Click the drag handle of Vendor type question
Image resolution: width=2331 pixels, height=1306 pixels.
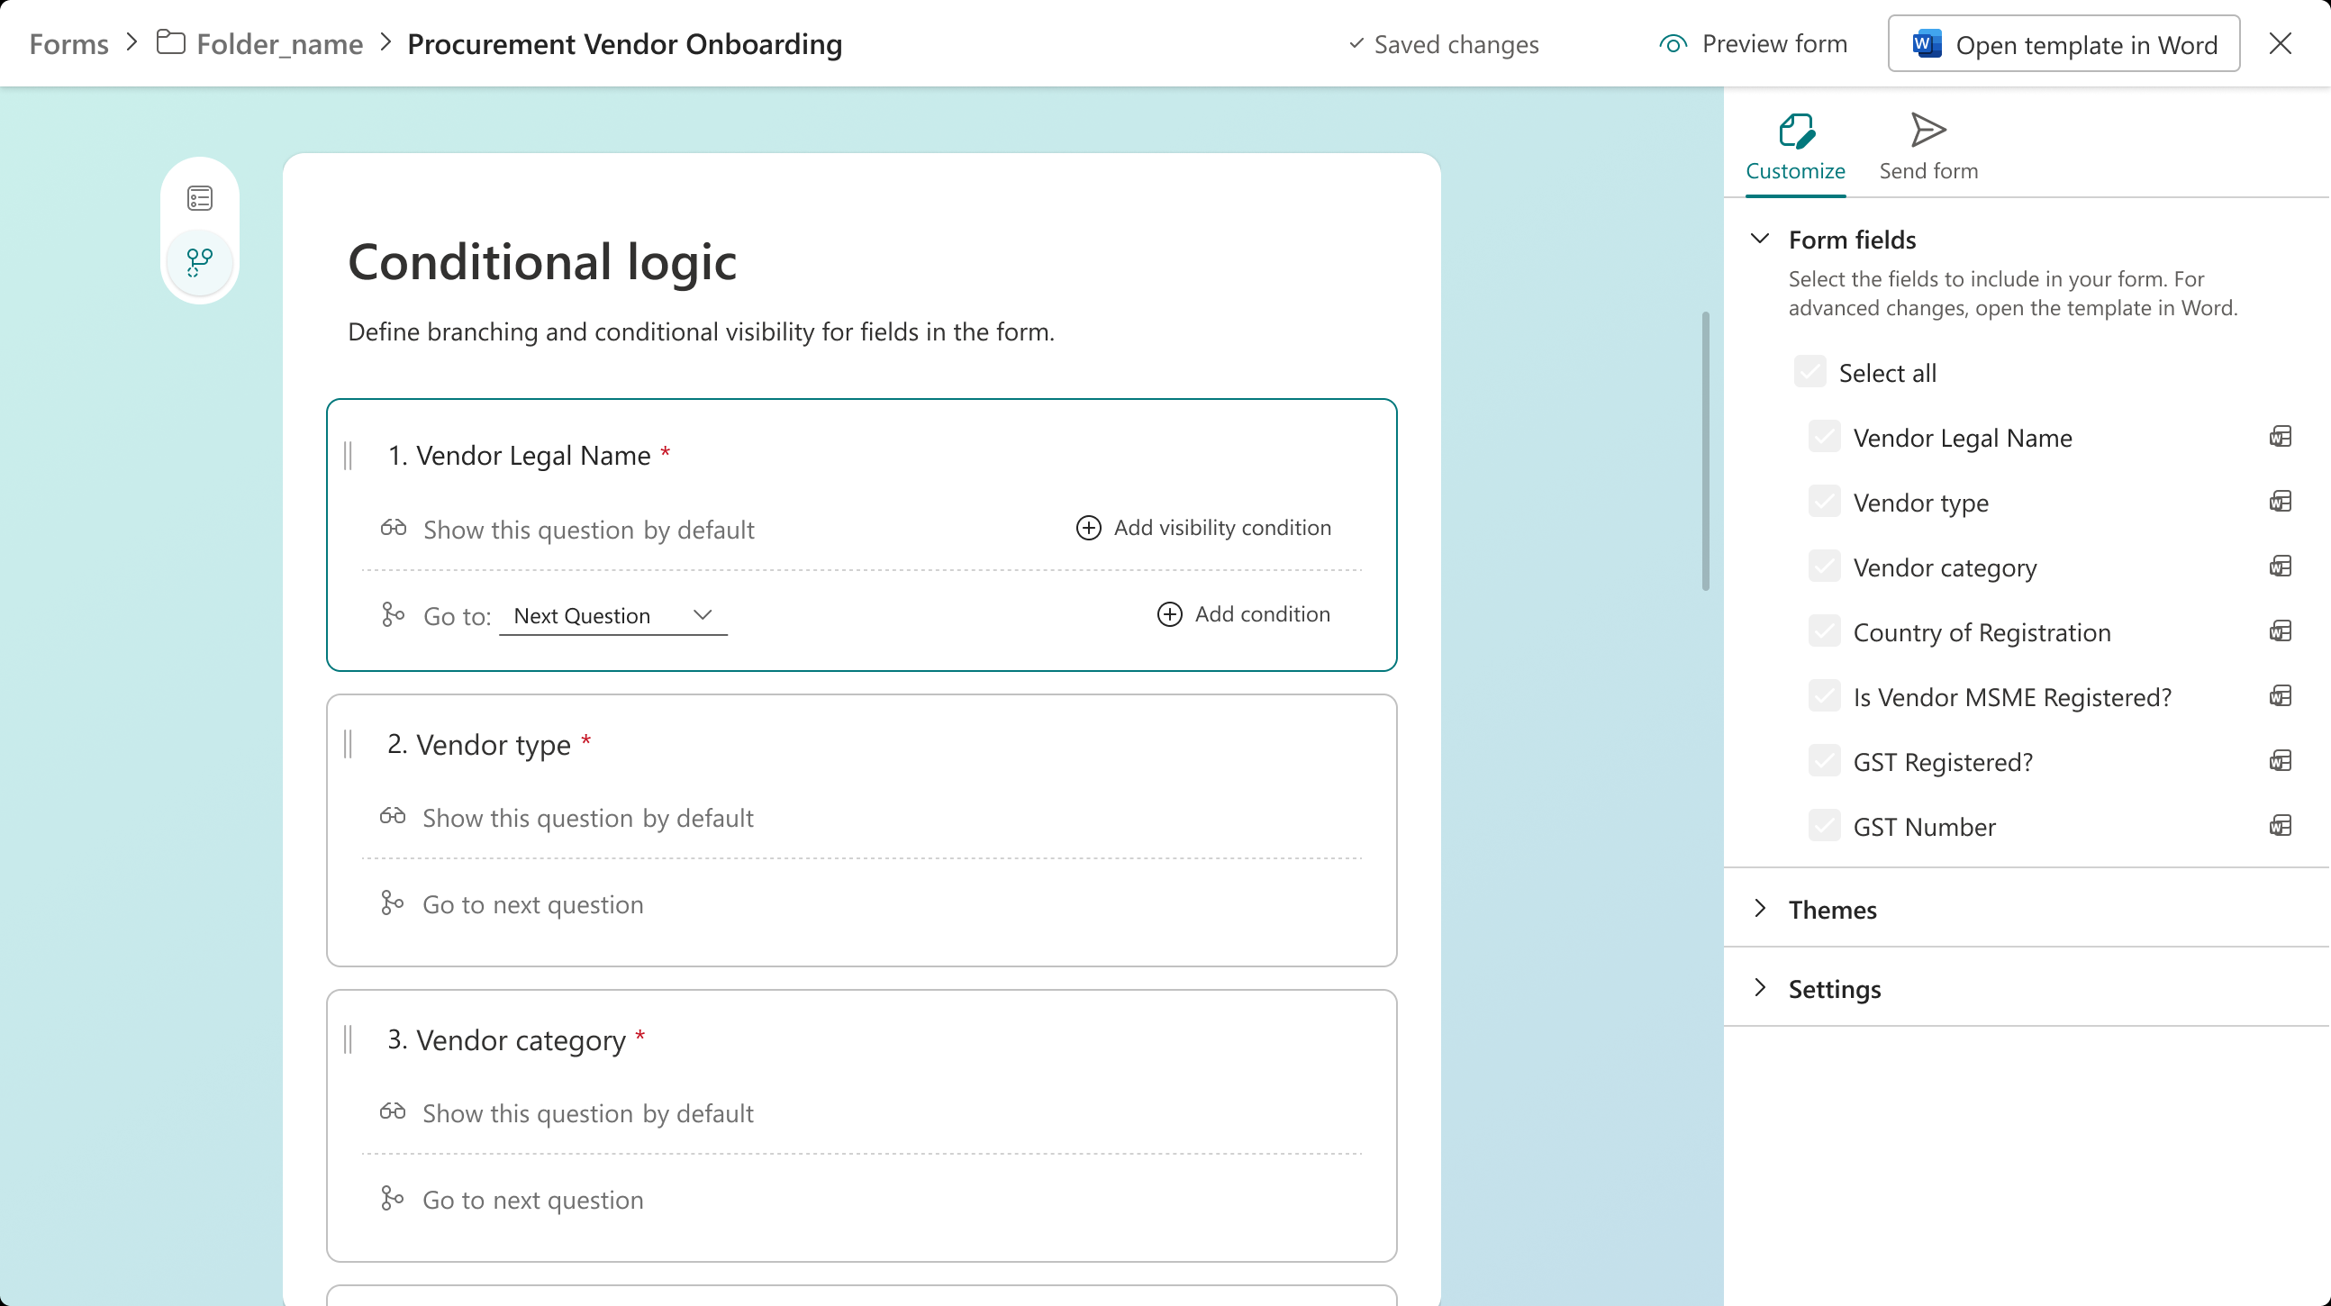[349, 745]
